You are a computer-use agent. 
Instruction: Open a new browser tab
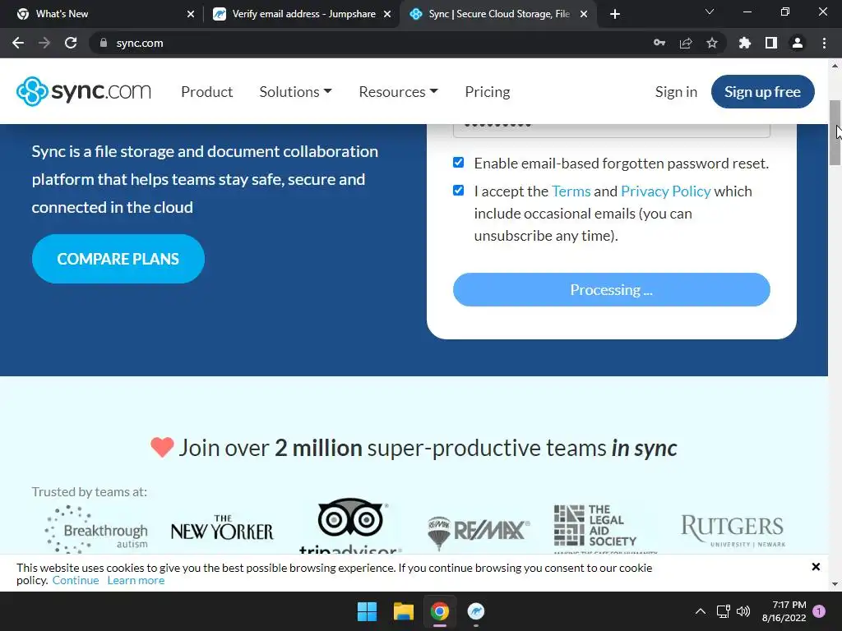coord(615,14)
